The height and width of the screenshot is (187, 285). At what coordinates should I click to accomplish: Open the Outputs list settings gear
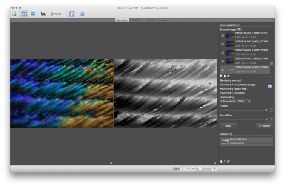click(228, 161)
